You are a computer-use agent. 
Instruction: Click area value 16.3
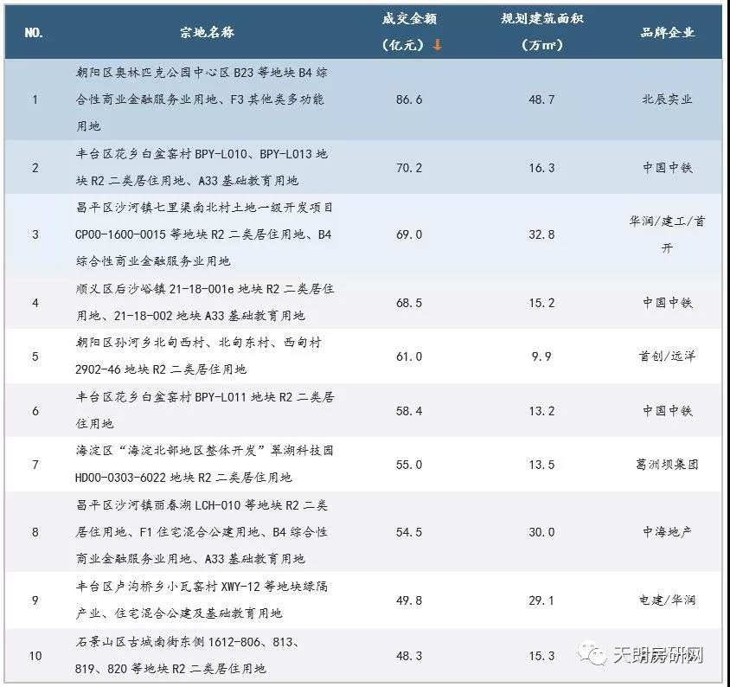click(x=541, y=168)
